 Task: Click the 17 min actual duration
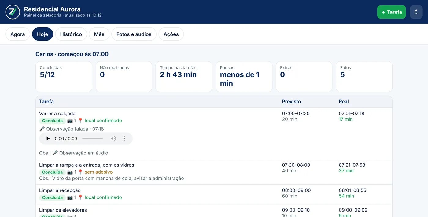346,119
